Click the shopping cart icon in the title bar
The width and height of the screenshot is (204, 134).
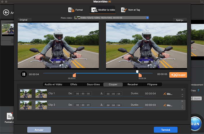pyautogui.click(x=202, y=1)
